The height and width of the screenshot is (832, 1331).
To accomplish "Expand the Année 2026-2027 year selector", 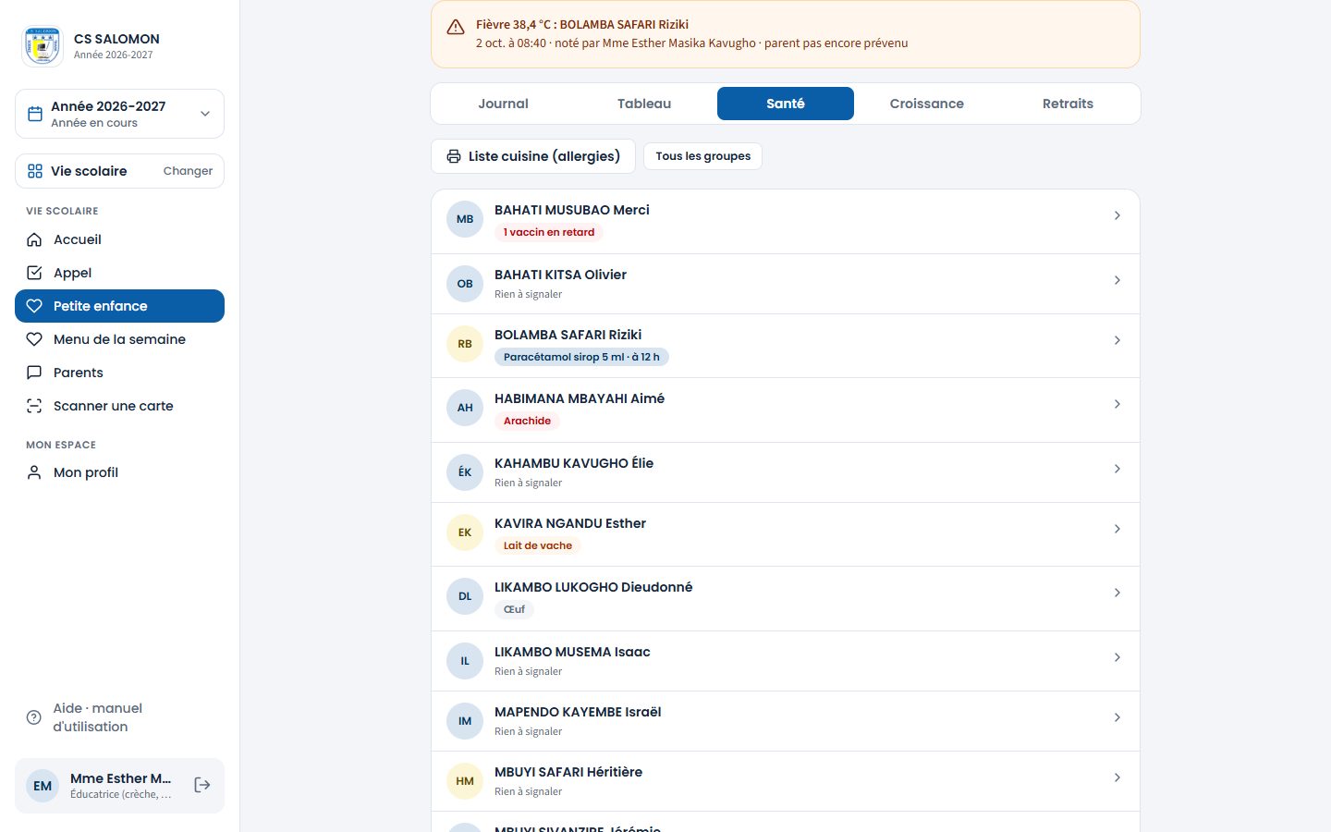I will tap(119, 114).
